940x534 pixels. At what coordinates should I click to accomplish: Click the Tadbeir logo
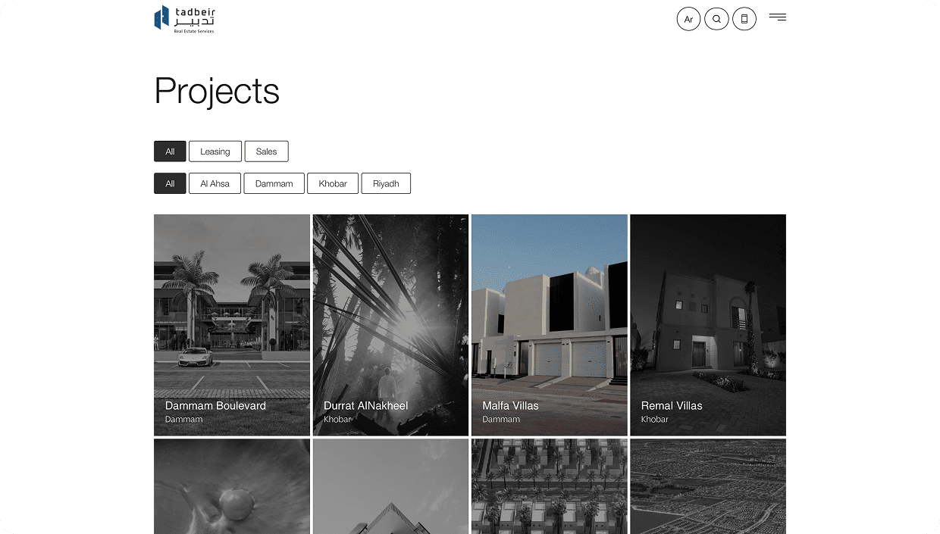coord(184,19)
